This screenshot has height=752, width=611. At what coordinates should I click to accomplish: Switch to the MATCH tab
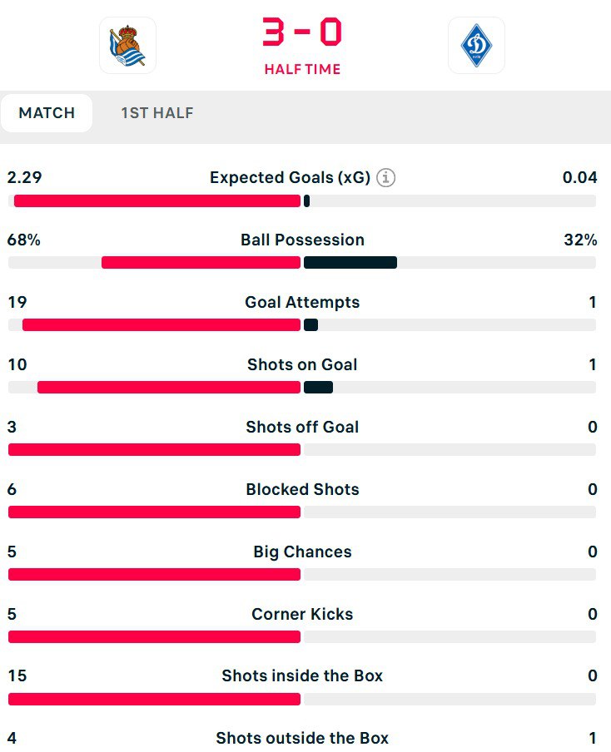[47, 113]
